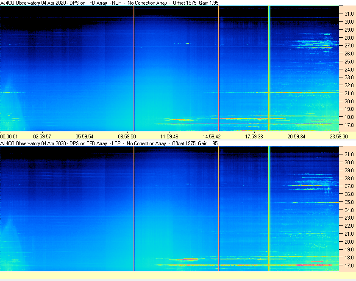Image resolution: width=356 pixels, height=281 pixels.
Task: Select the 00:00:01 time axis label
Action: (9, 137)
